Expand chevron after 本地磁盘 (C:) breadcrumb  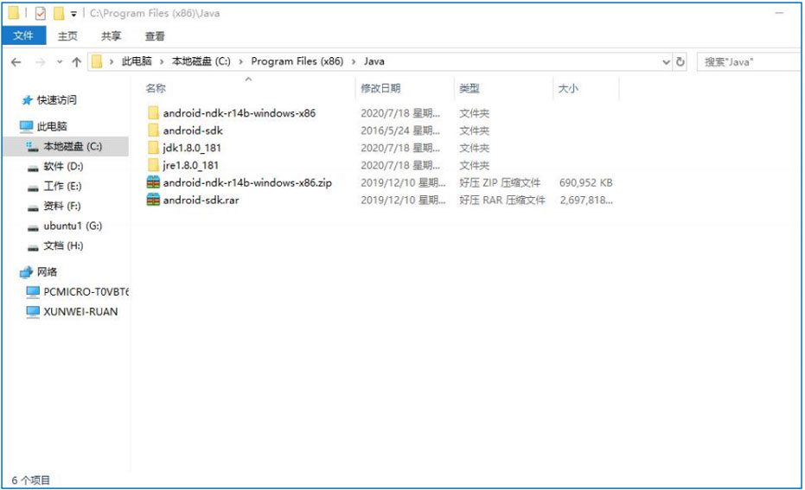click(x=240, y=61)
